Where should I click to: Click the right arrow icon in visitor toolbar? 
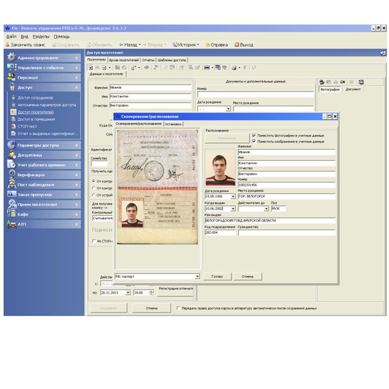(147, 67)
